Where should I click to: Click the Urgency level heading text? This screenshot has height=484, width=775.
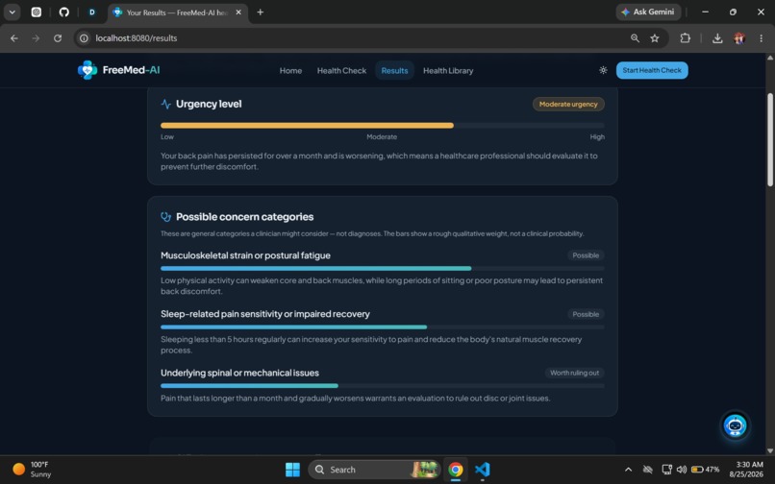point(209,104)
